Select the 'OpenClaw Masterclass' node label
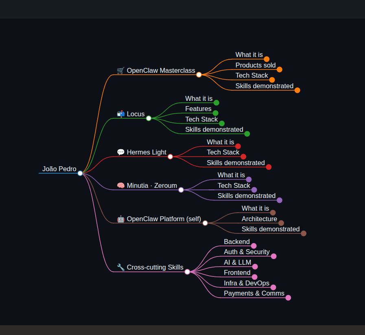 click(161, 70)
